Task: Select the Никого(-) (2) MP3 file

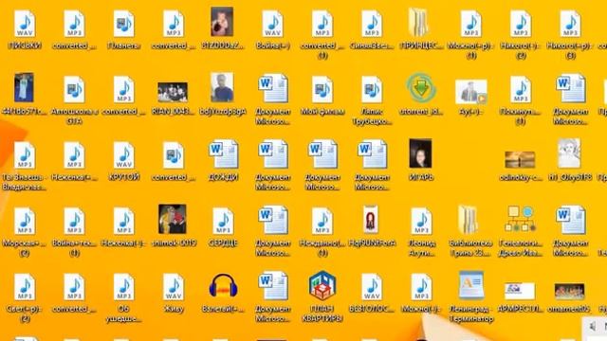Action: pyautogui.click(x=521, y=24)
